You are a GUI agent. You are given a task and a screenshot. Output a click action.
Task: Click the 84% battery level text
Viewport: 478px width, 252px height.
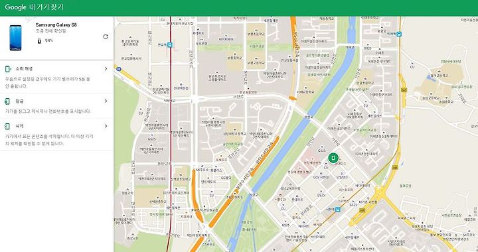(x=48, y=40)
